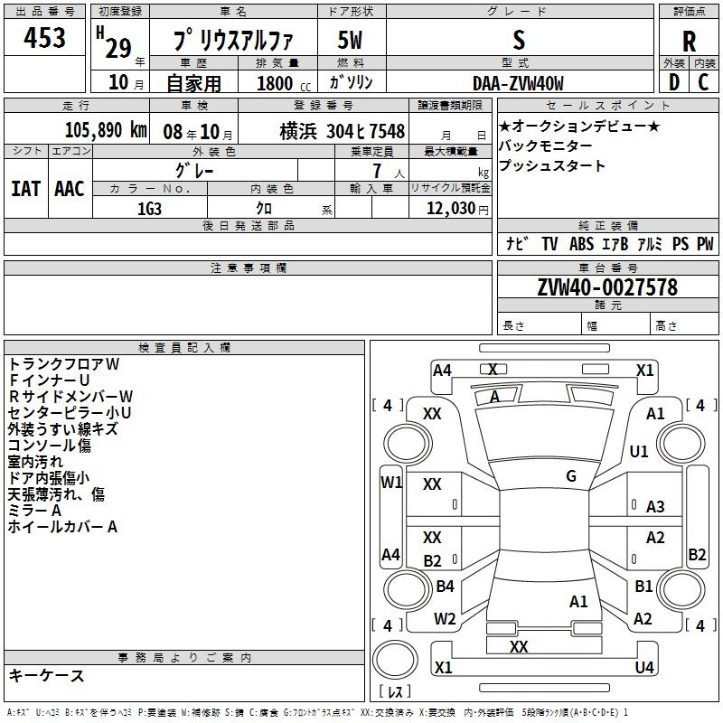
Task: Select model code DAA-ZVW40W
Action: click(x=518, y=83)
